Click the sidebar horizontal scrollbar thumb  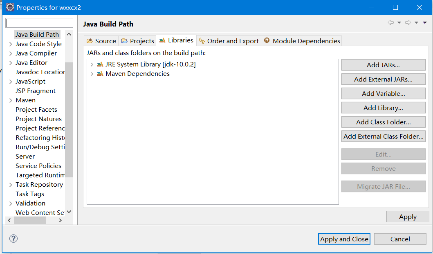30,221
